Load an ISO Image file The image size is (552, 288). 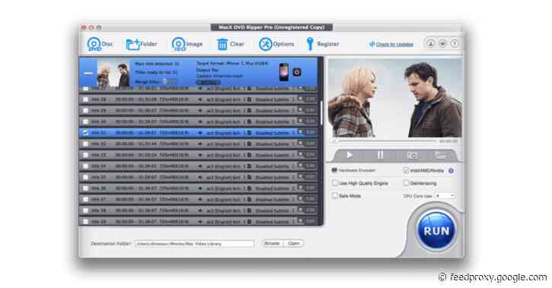[187, 44]
